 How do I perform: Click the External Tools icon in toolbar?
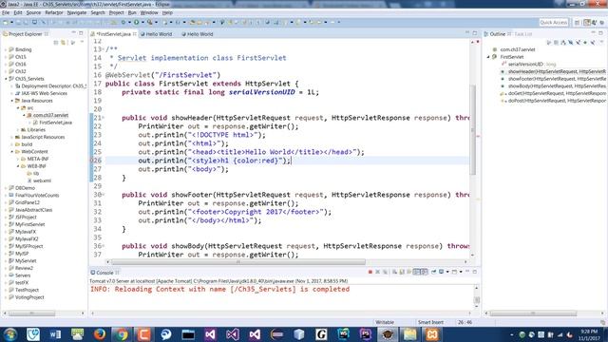150,23
